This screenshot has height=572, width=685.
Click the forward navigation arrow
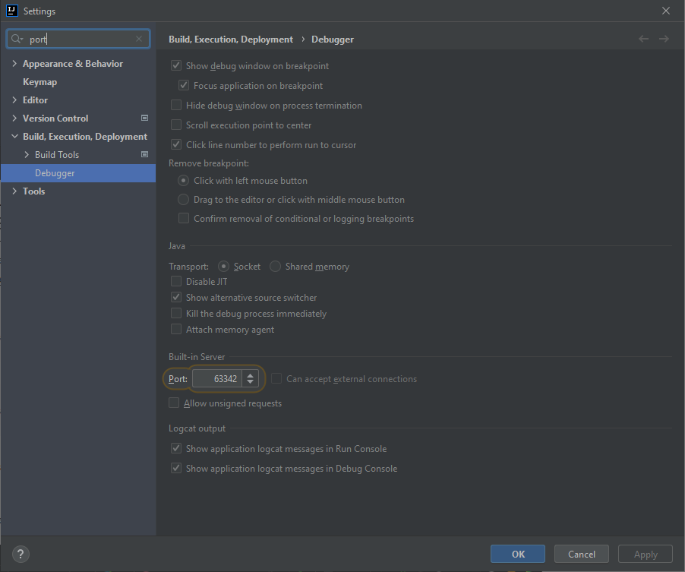(x=664, y=39)
